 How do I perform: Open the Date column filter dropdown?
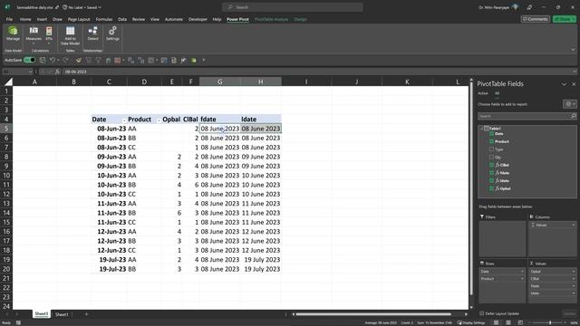pyautogui.click(x=124, y=120)
